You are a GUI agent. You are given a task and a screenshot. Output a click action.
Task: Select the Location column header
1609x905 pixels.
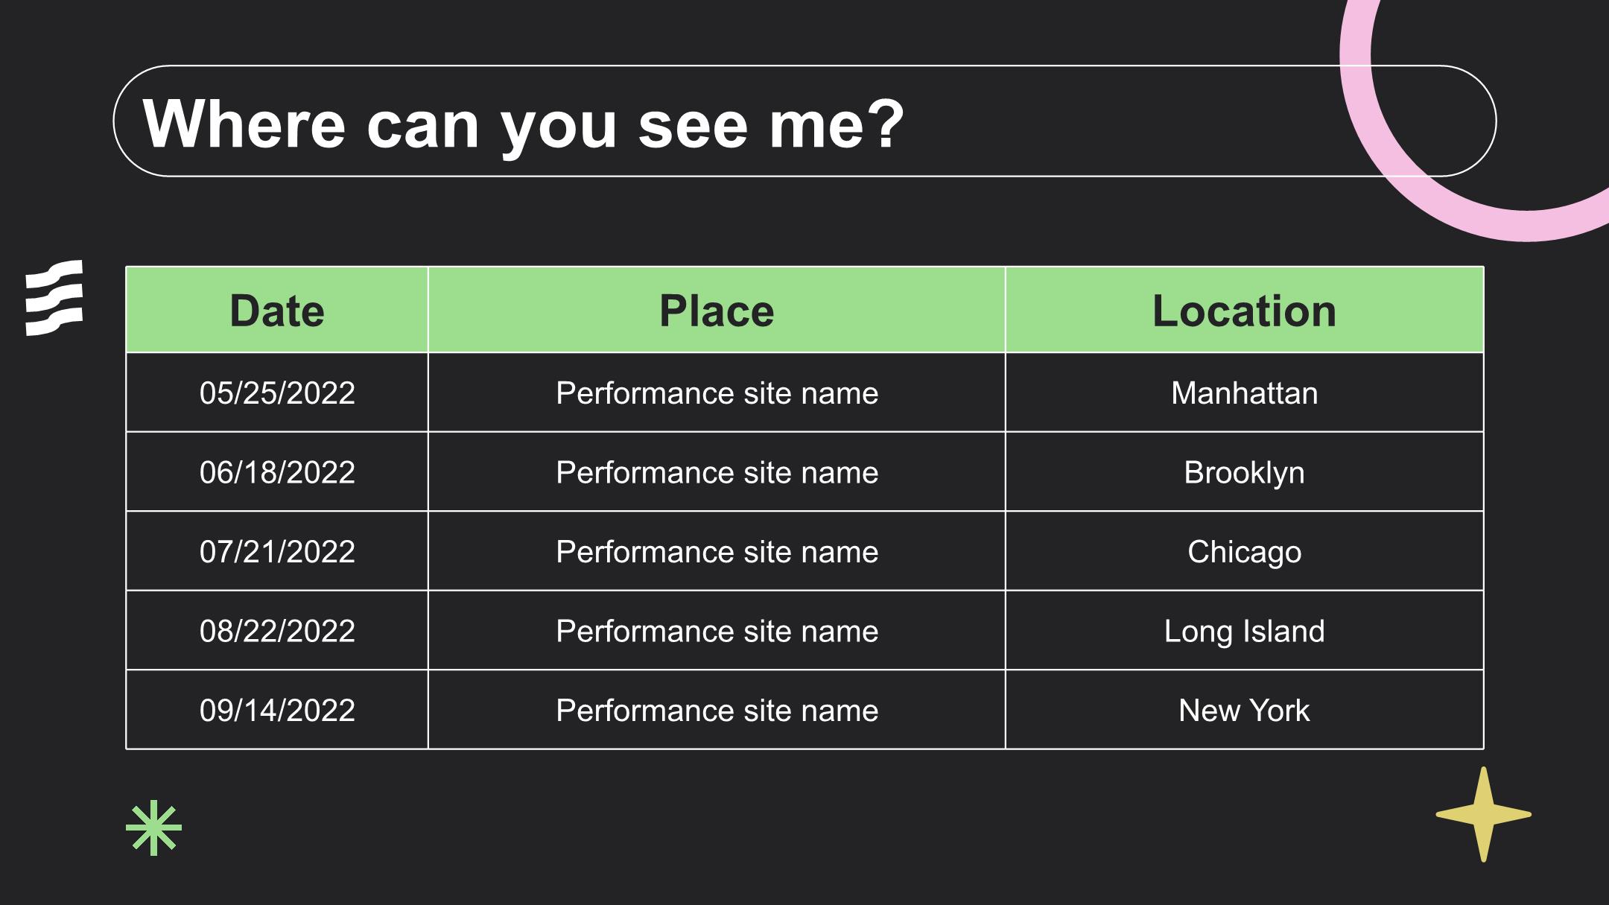[1245, 310]
